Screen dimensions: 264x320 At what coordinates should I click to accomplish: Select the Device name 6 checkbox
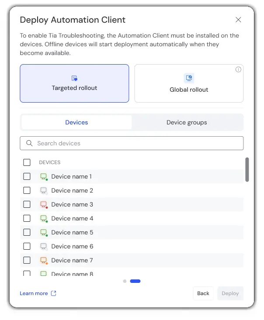[27, 246]
